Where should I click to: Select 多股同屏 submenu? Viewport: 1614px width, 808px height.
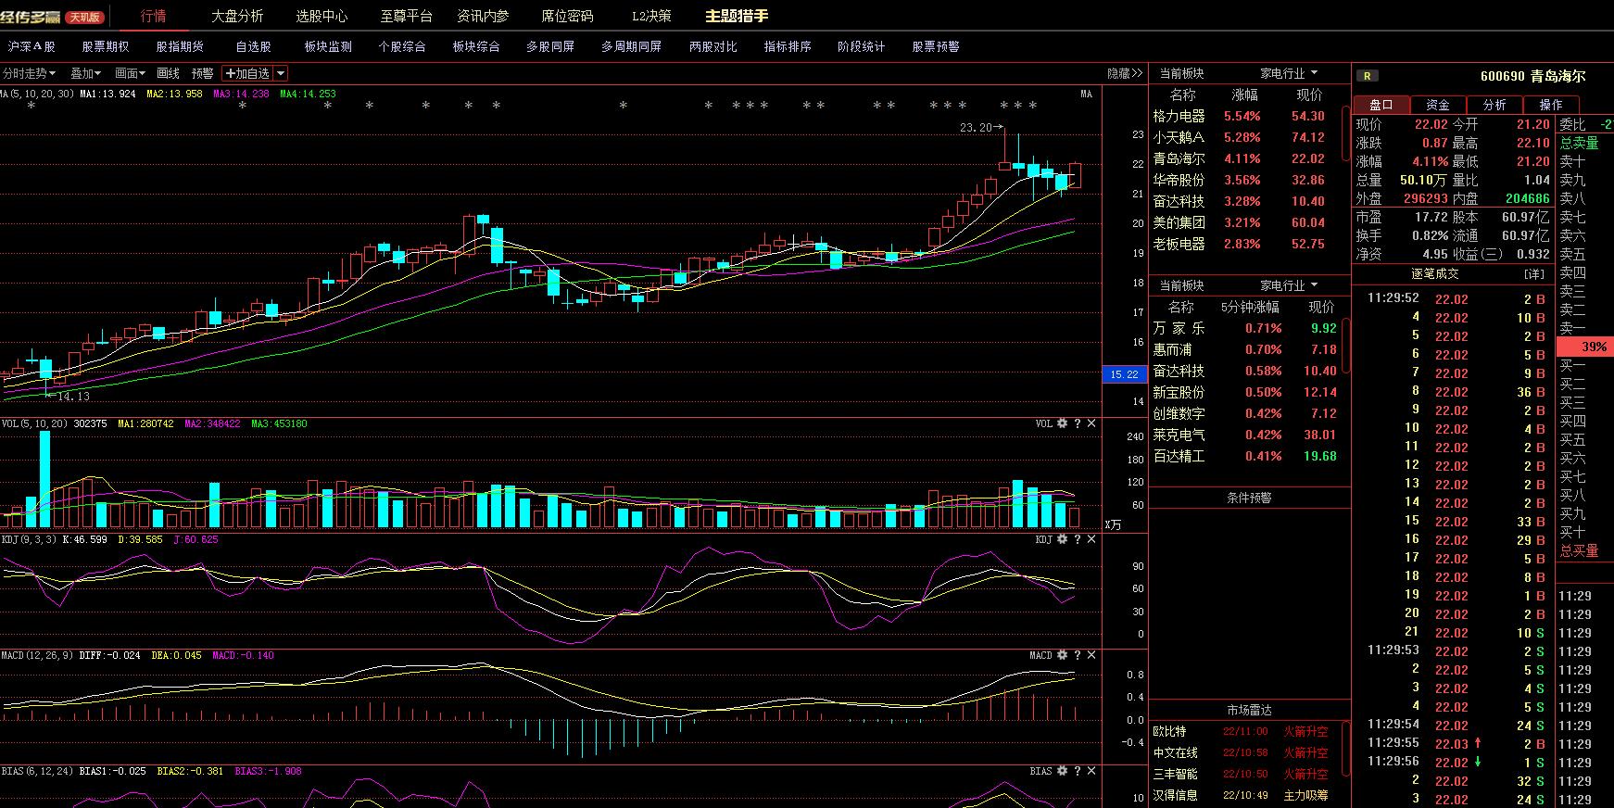click(550, 46)
